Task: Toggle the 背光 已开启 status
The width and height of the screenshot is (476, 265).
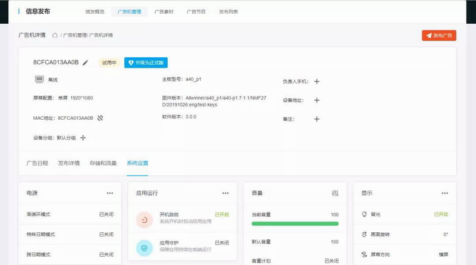Action: 440,214
